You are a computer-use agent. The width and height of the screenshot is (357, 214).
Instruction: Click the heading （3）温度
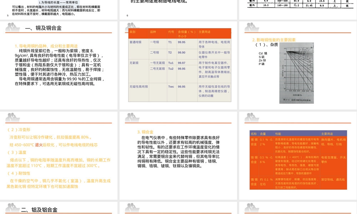(17, 152)
